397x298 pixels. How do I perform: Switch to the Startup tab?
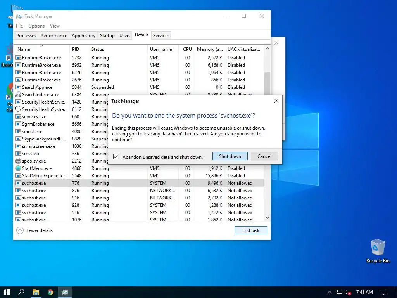pos(107,35)
